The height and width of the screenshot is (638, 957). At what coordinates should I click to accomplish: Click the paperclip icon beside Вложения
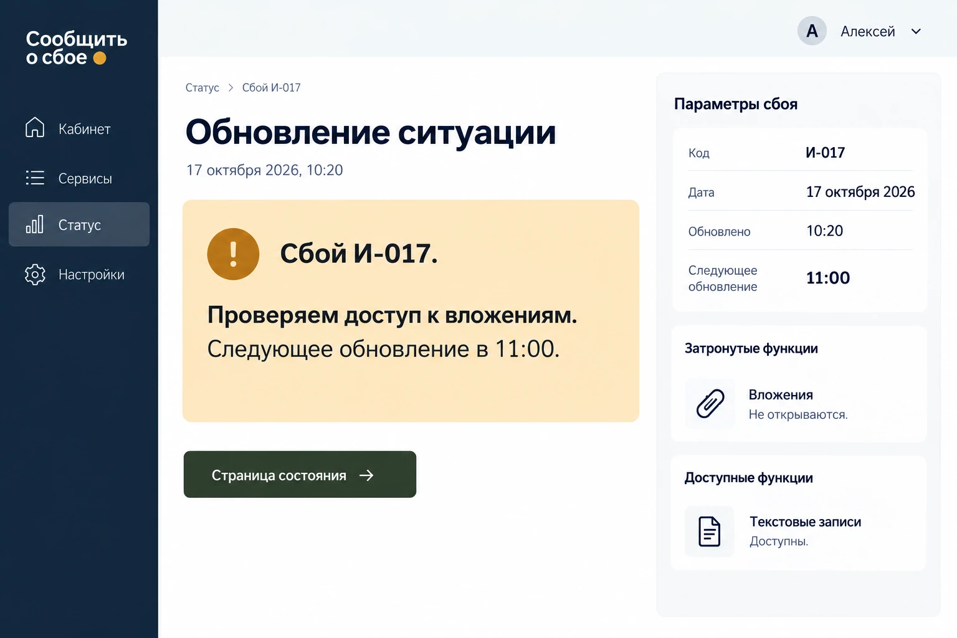click(x=710, y=403)
